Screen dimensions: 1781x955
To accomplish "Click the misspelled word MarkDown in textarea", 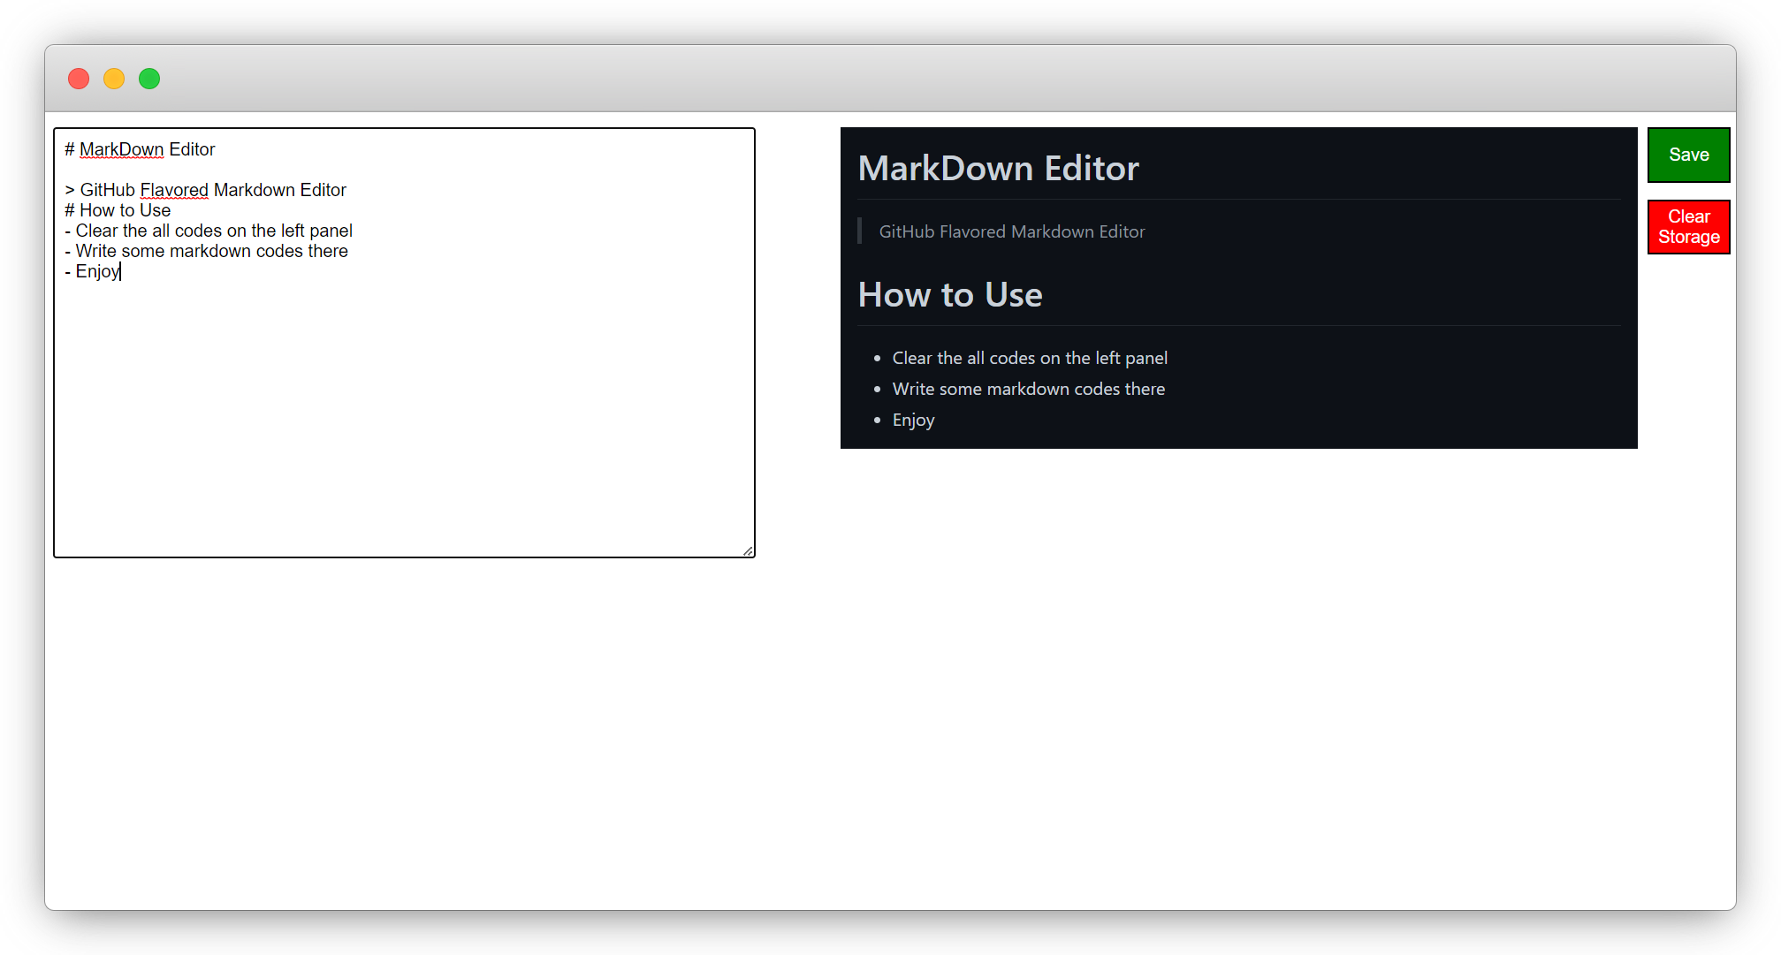I will [121, 149].
